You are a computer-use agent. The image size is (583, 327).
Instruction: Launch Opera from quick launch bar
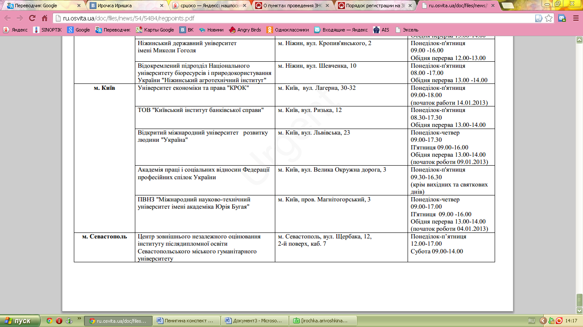click(x=59, y=321)
